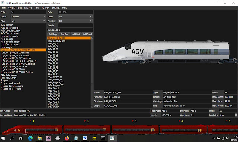Screen dimensions: 238x142
Task: Open Microsoft Edge from the taskbar
Action: [x=30, y=138]
